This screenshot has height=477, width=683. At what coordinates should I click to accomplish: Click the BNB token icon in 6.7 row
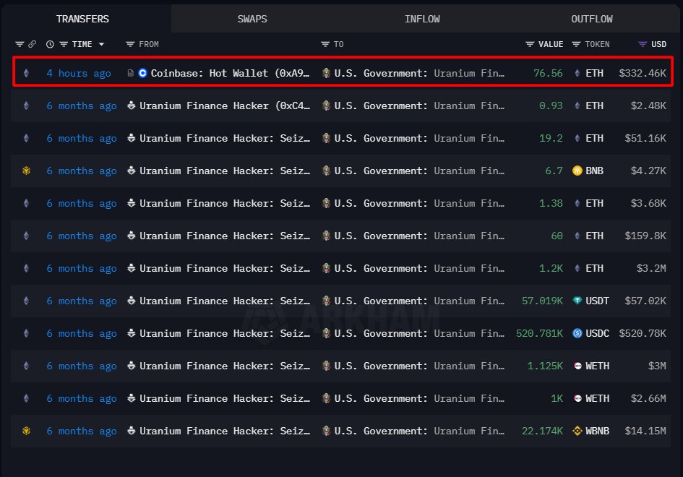pyautogui.click(x=577, y=171)
